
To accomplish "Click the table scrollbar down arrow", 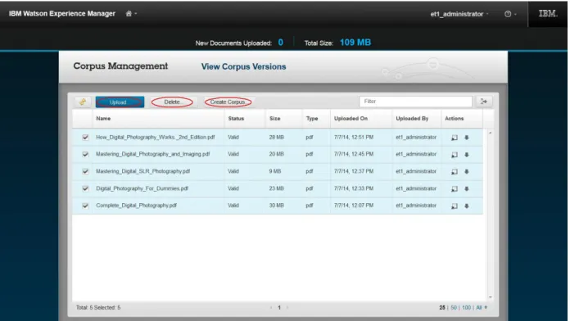I will click(x=490, y=297).
